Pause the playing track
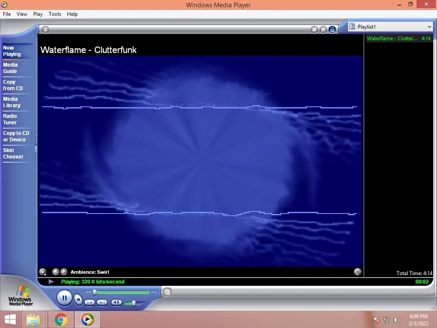Viewport: 437px width, 328px height. tap(64, 298)
